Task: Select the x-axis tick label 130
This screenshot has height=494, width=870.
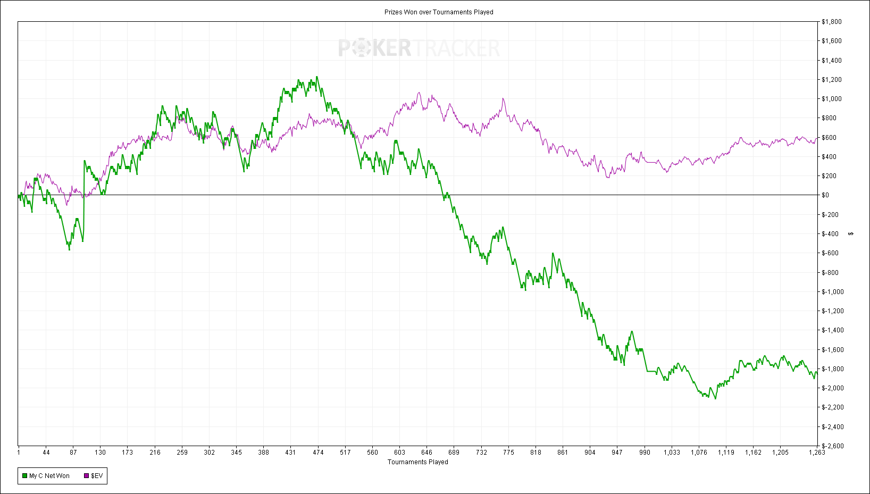Action: pyautogui.click(x=101, y=453)
